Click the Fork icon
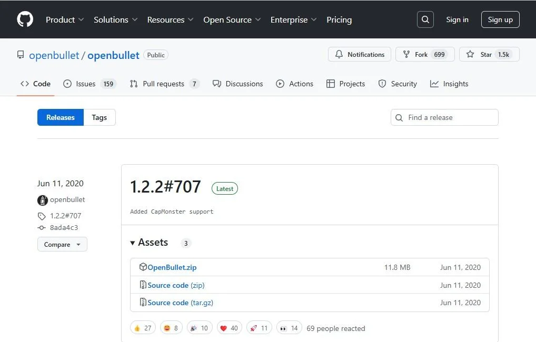 406,54
